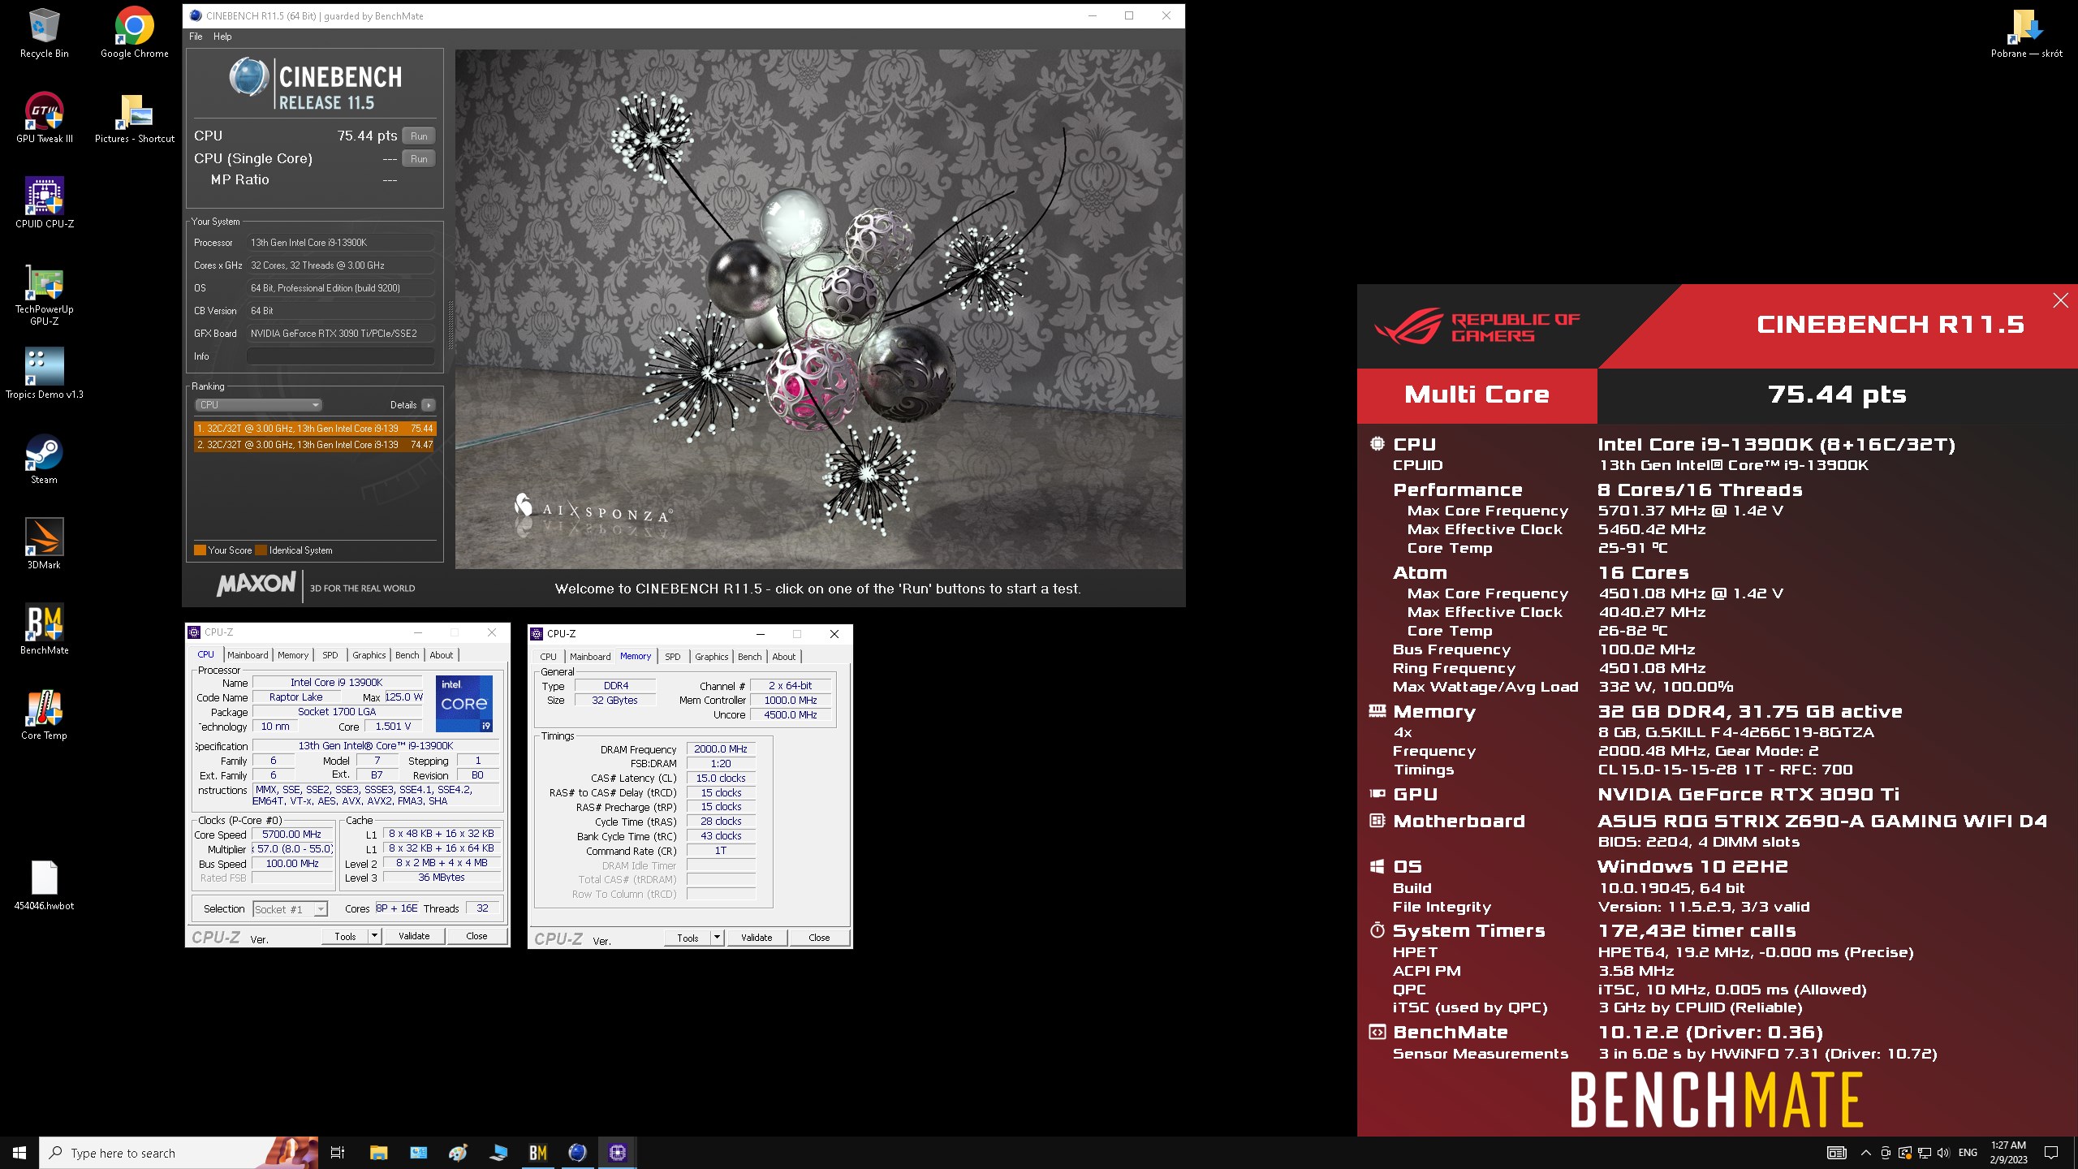The image size is (2078, 1169).
Task: Launch the BenchMate desktop icon
Action: coord(44,629)
